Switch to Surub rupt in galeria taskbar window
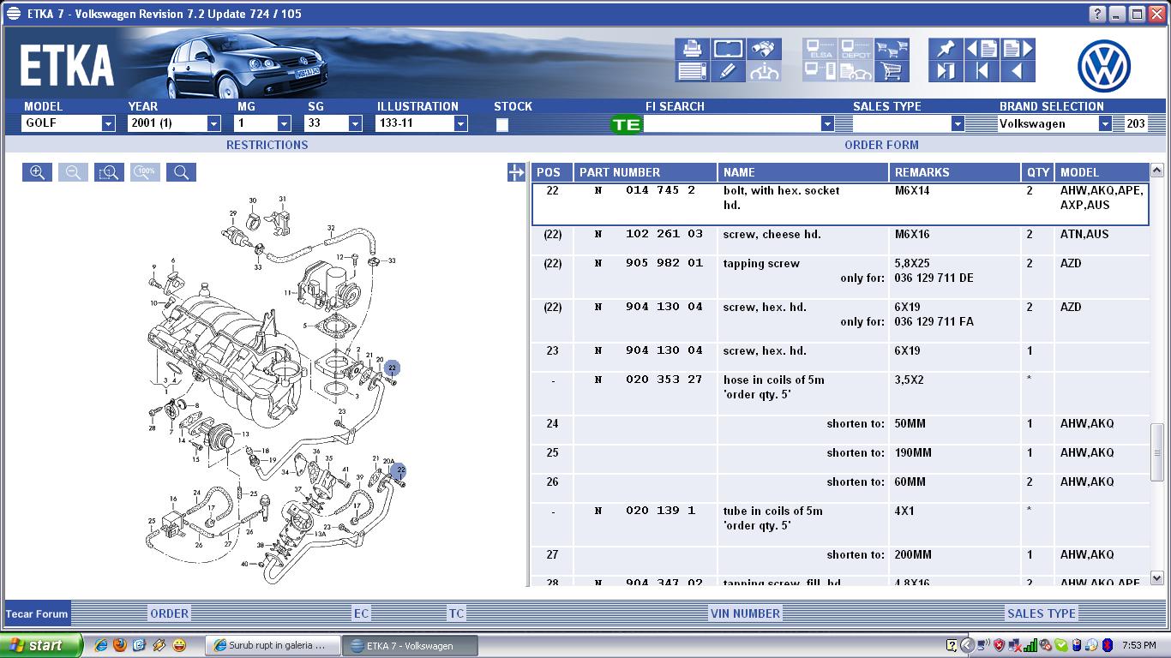The image size is (1171, 658). [273, 645]
